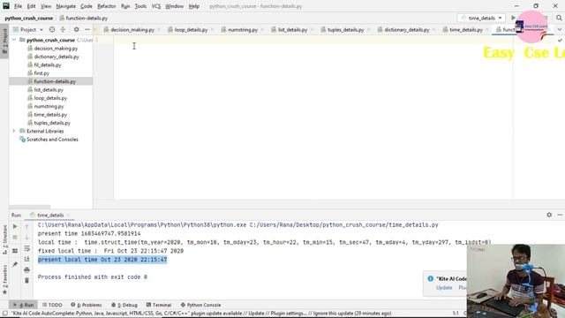This screenshot has width=565, height=318.
Task: Open the Edit menu
Action: click(x=32, y=6)
